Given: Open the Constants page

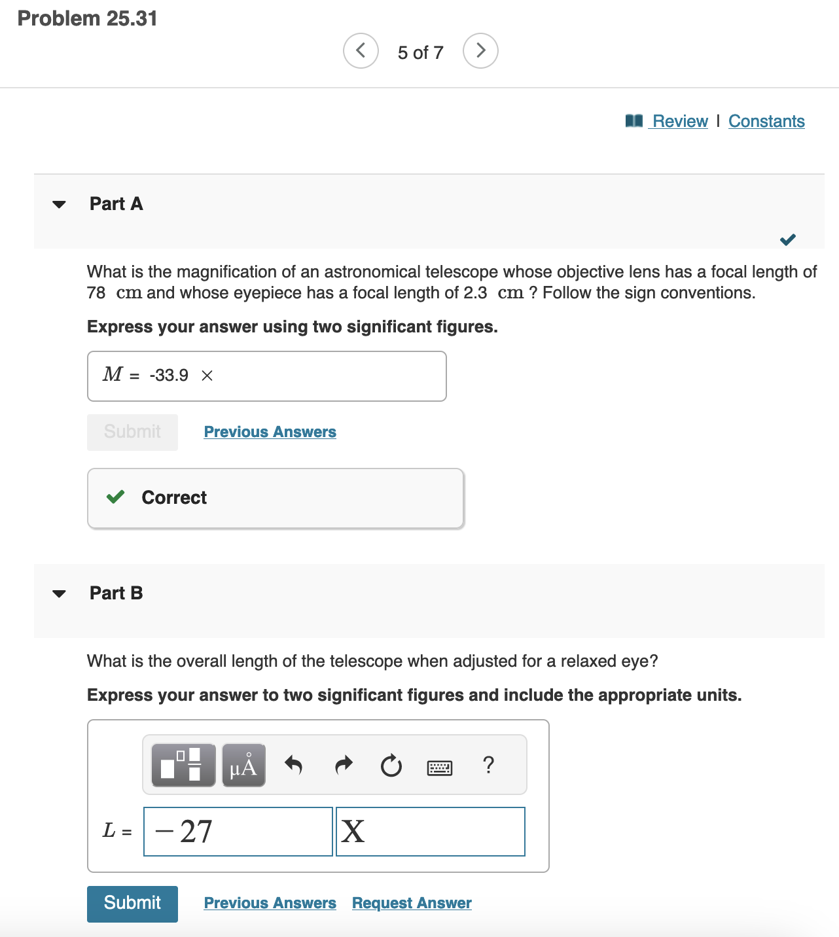Looking at the screenshot, I should coord(766,120).
